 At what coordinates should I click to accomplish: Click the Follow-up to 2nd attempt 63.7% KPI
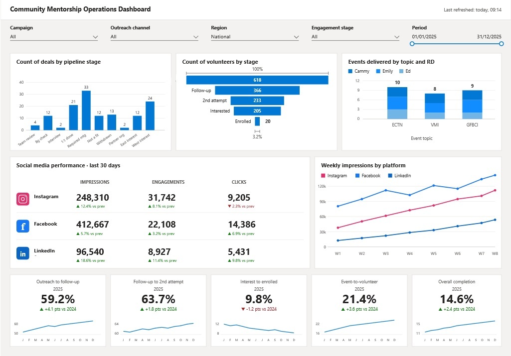159,299
